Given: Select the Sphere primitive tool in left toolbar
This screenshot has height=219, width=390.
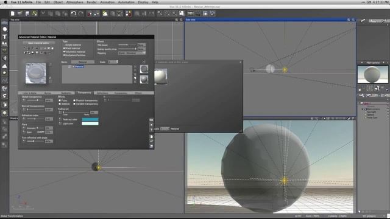Looking at the screenshot, I should click(x=5, y=29).
